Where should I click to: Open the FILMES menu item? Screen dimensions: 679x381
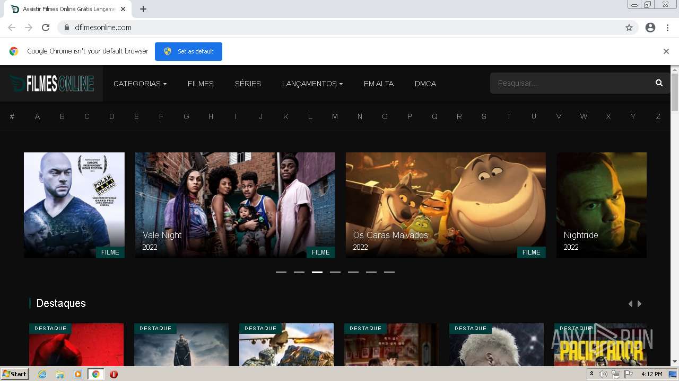[201, 84]
